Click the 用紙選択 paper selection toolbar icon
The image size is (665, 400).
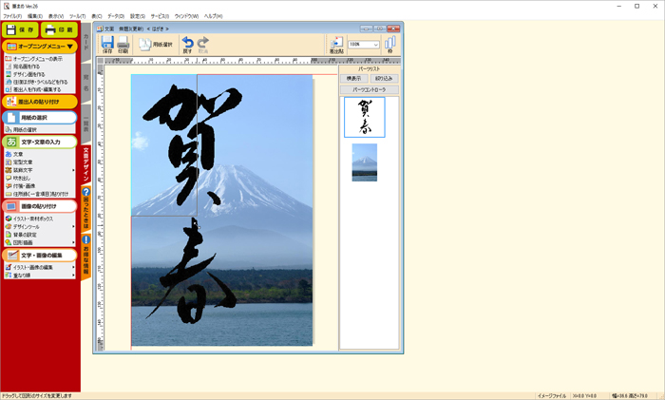click(158, 45)
